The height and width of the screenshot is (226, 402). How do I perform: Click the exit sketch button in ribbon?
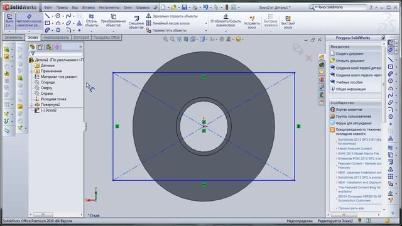[x=9, y=21]
